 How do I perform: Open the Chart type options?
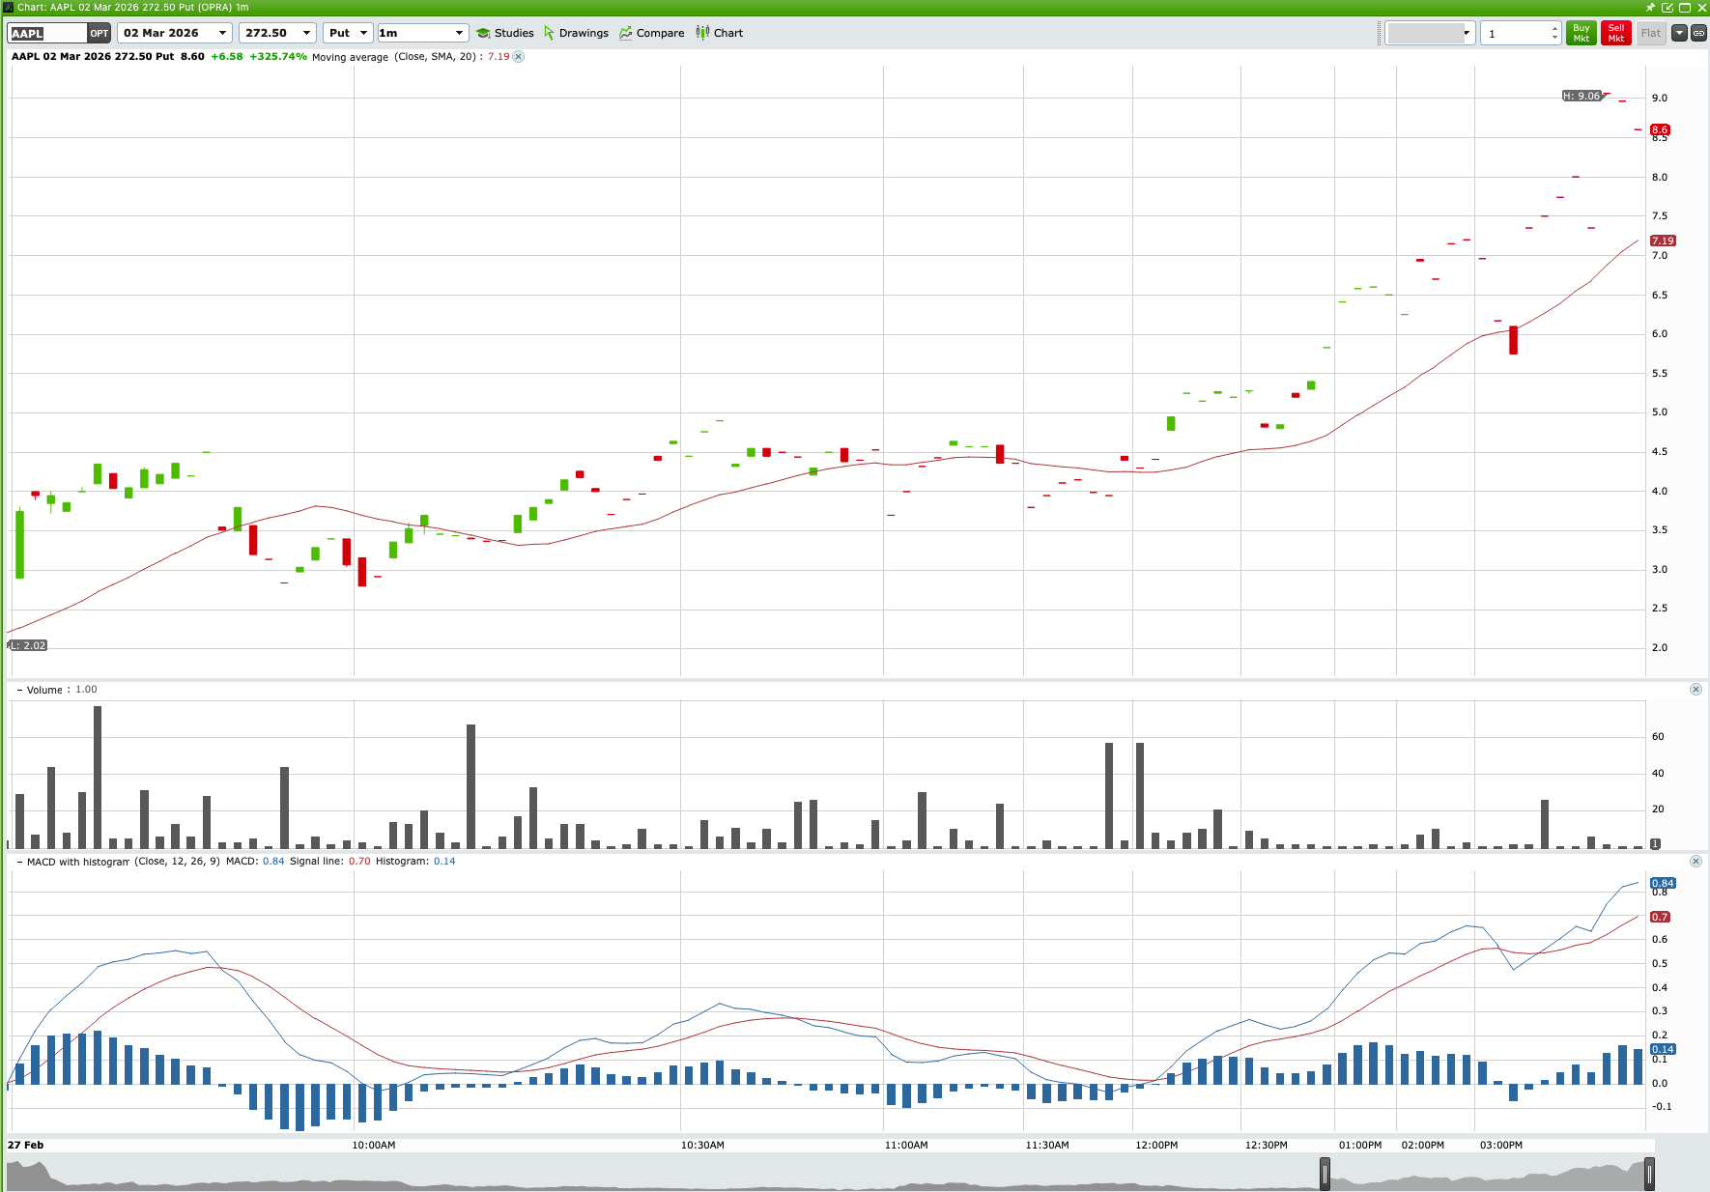719,32
